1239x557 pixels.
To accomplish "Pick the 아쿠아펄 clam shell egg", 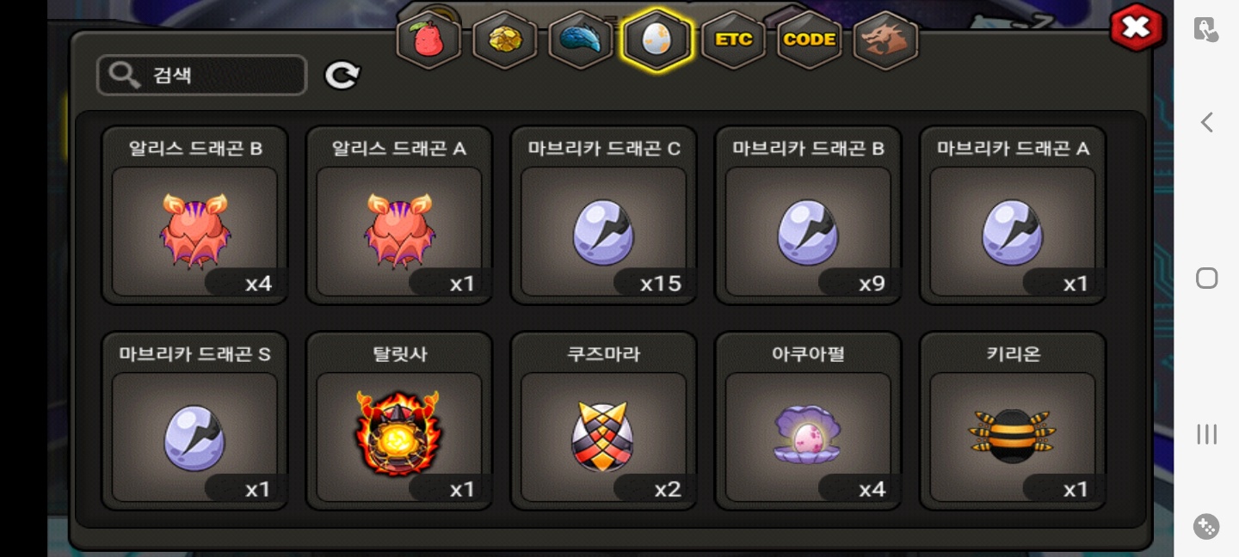I will [808, 421].
